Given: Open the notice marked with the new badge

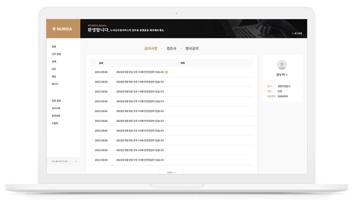Looking at the screenshot, I should [x=140, y=72].
